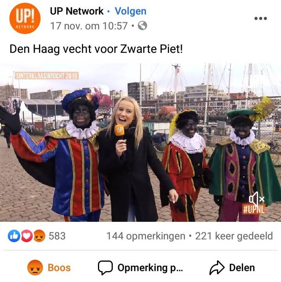Image resolution: width=281 pixels, height=282 pixels.
Task: Open the 583 reactions count list
Action: point(57,236)
